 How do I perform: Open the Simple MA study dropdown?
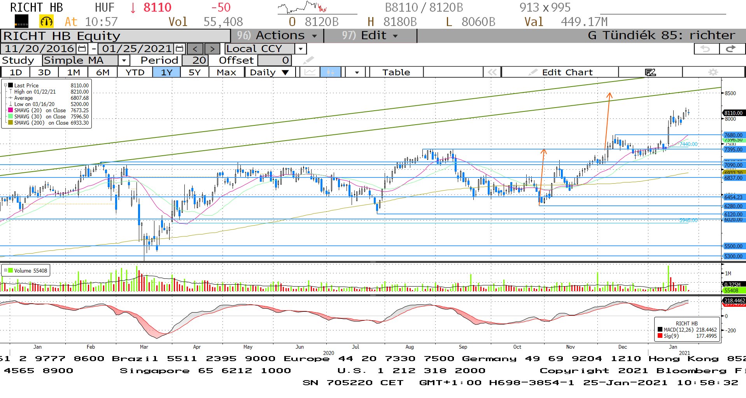click(x=124, y=61)
